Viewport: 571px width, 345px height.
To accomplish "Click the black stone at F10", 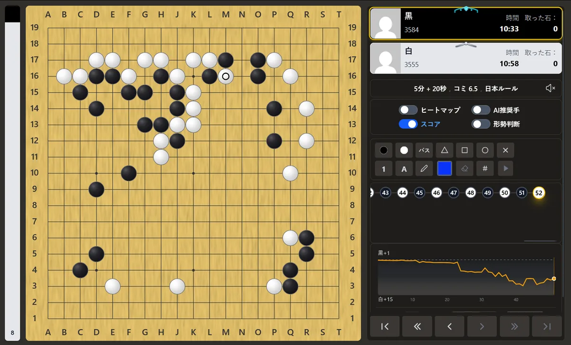I will pyautogui.click(x=128, y=173).
